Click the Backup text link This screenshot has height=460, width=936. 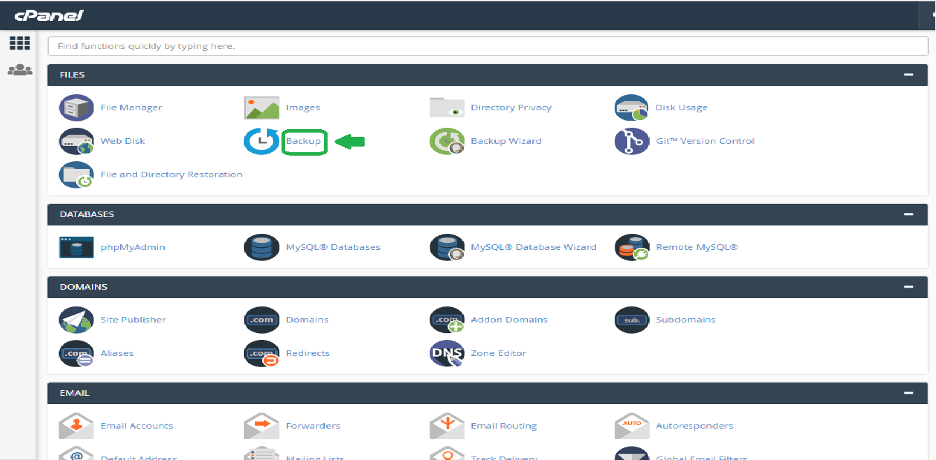click(x=303, y=141)
